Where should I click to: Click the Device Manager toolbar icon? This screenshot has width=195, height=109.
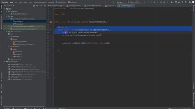(x=182, y=2)
